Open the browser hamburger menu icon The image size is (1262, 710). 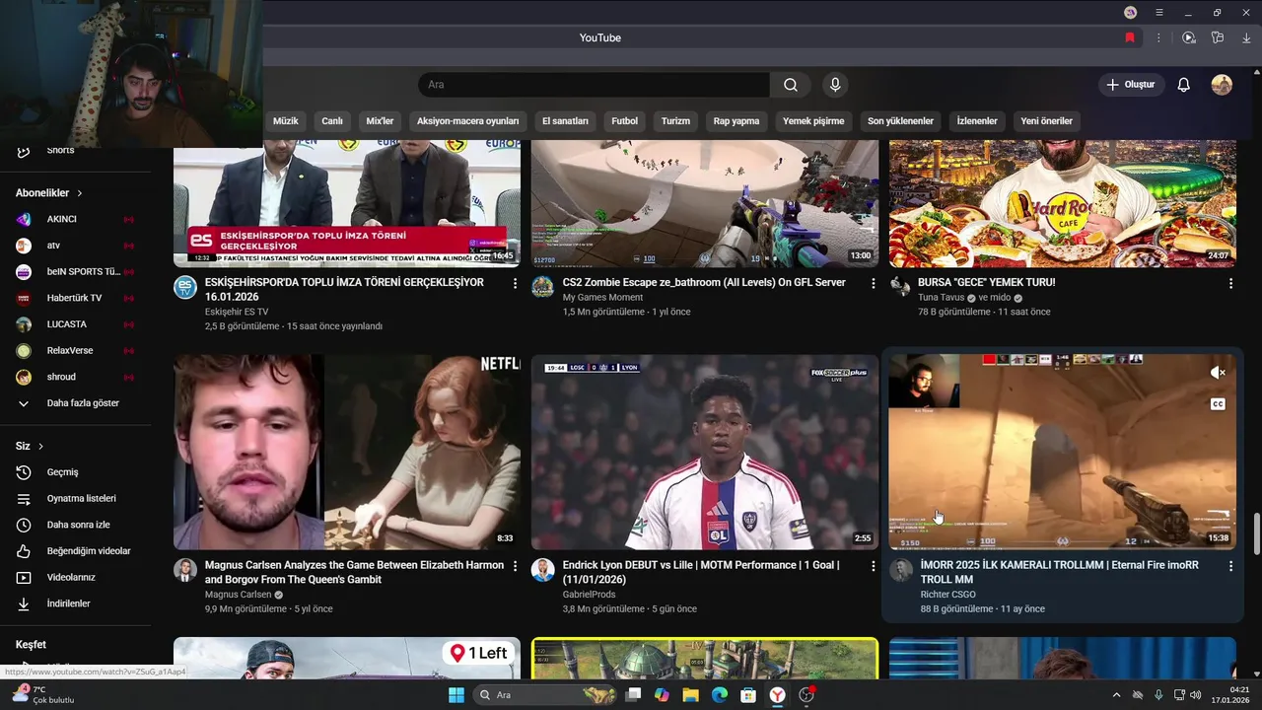click(x=1159, y=12)
